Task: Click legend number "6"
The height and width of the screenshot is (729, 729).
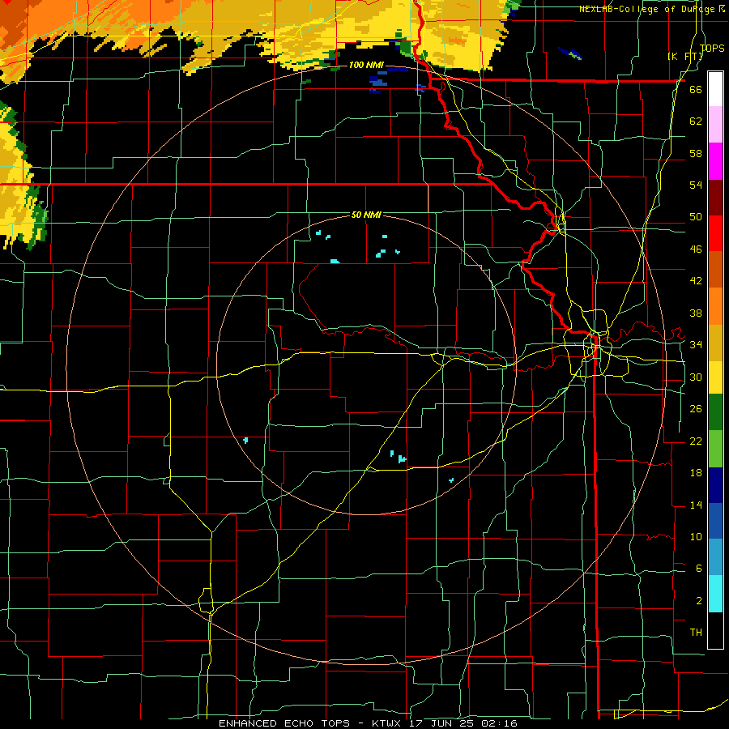Action: 698,569
